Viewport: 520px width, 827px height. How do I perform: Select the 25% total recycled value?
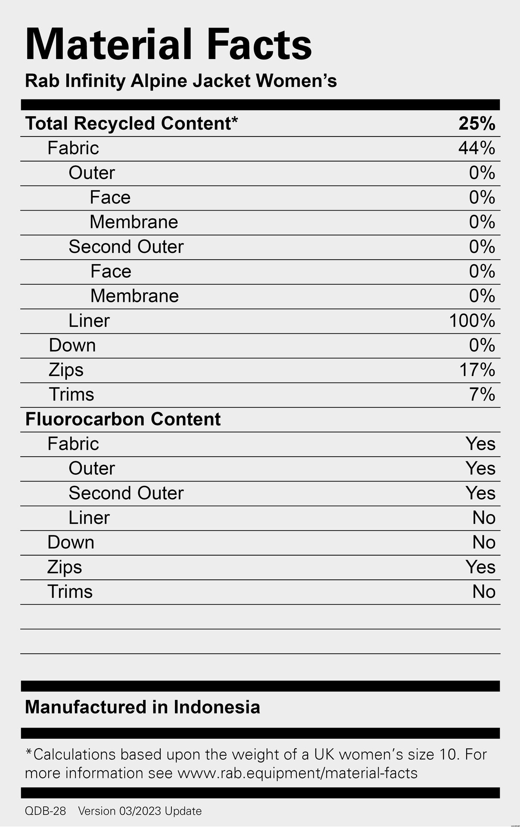[x=477, y=124]
